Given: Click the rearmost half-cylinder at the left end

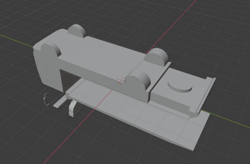Looking at the screenshot, I should tap(77, 30).
